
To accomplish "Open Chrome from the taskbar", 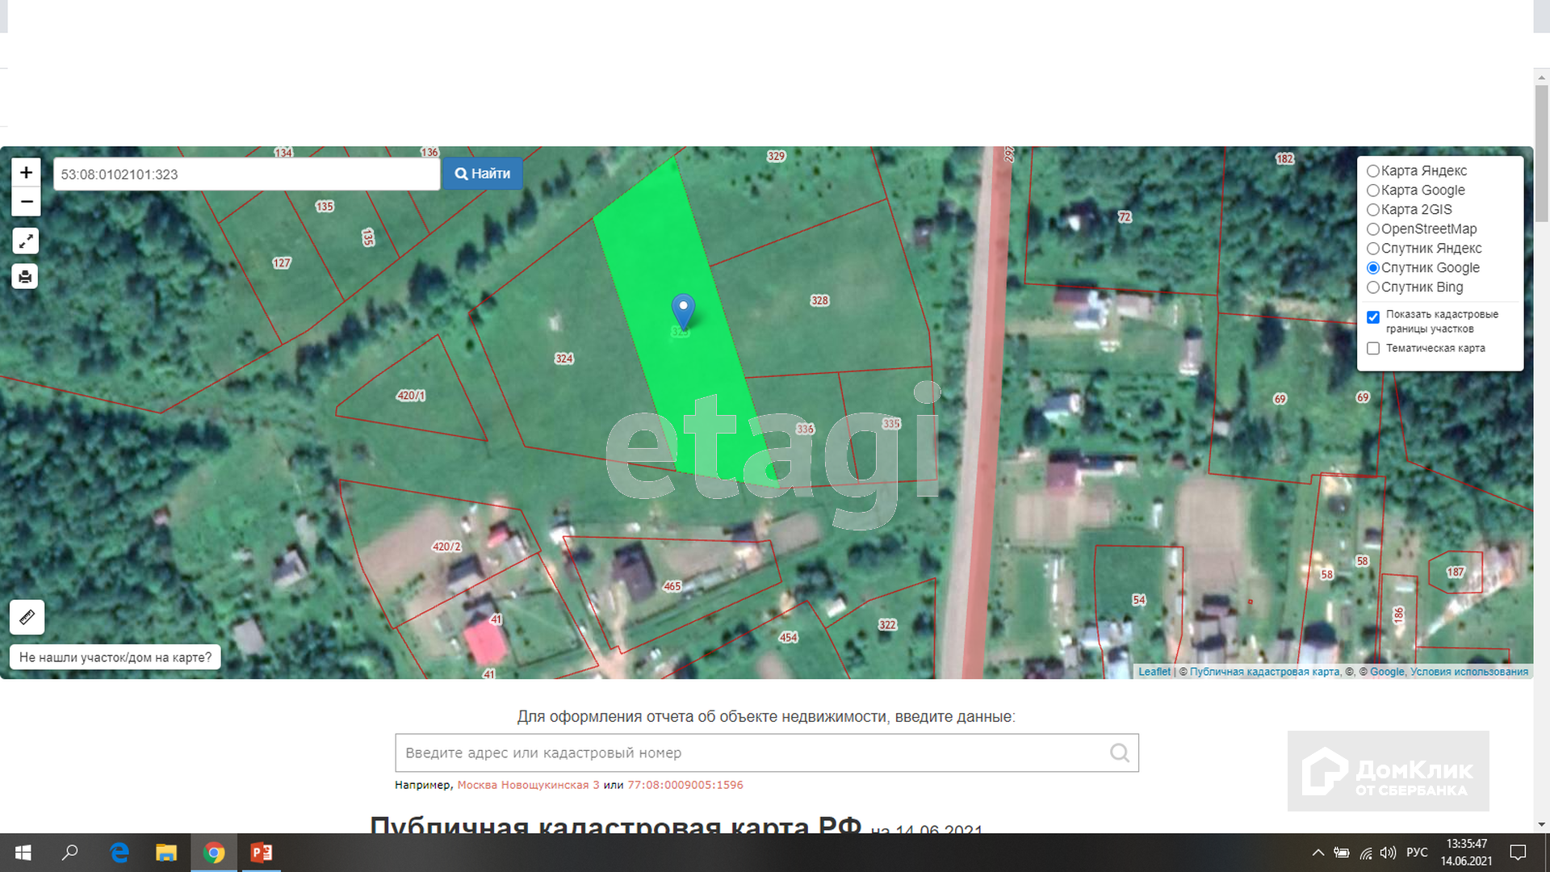I will [x=214, y=853].
